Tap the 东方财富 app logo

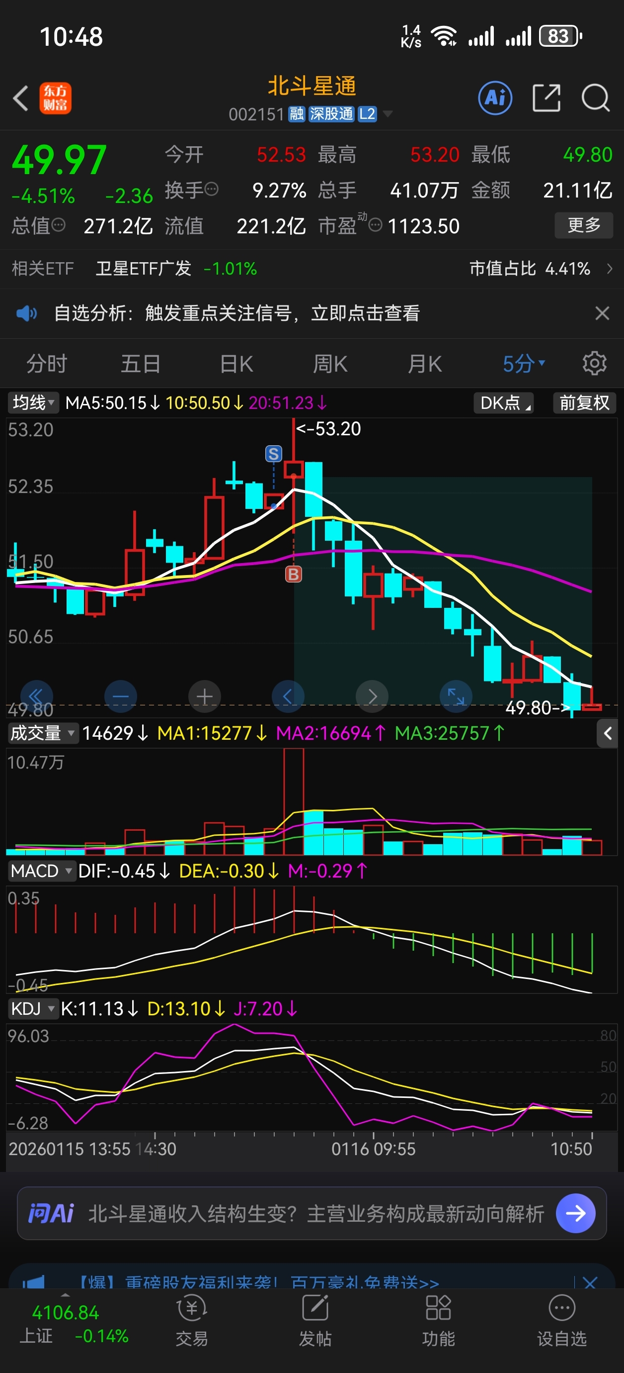pos(55,98)
